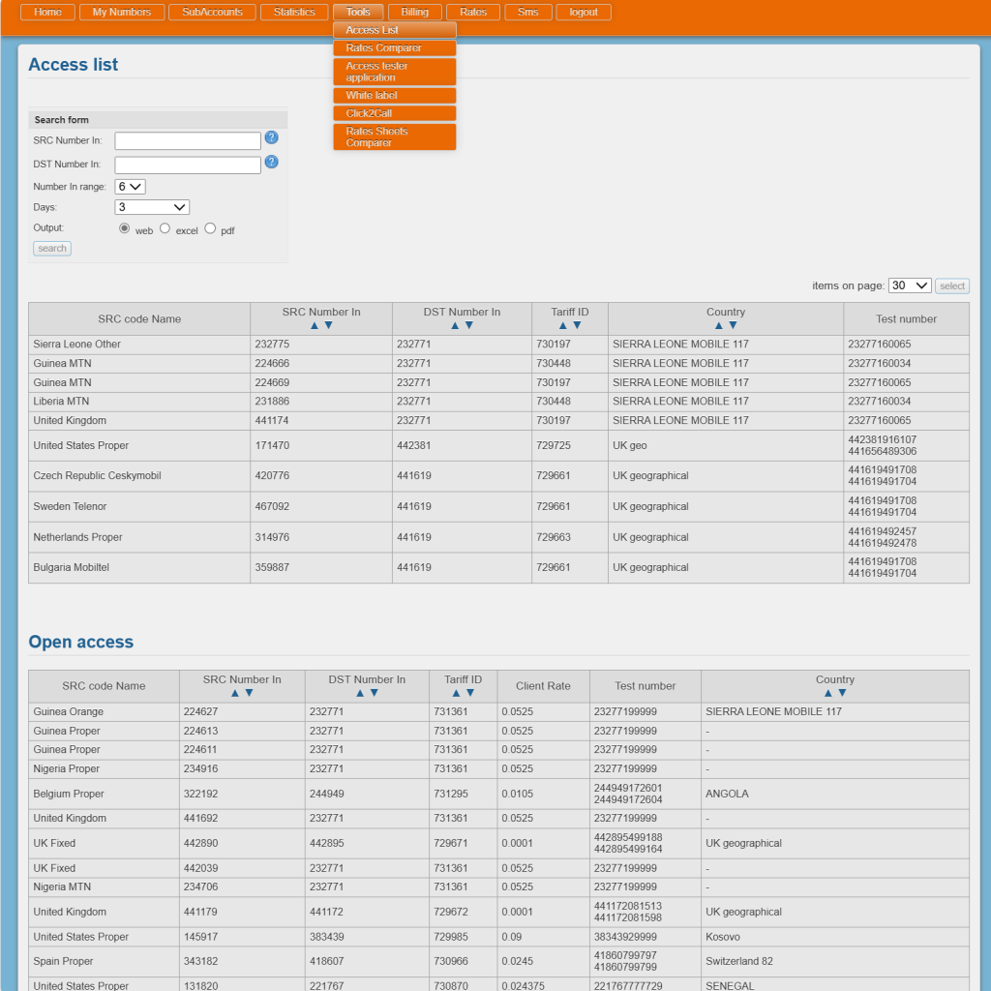Sort Open access Country descending
Viewport: 991px width, 991px height.
pyautogui.click(x=843, y=693)
